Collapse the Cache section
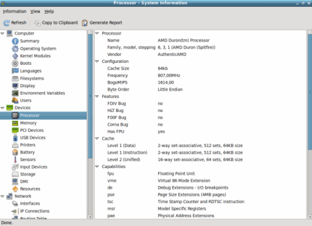This screenshot has width=312, height=226. point(97,138)
